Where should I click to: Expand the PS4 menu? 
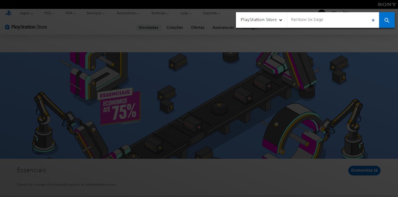pyautogui.click(x=70, y=13)
